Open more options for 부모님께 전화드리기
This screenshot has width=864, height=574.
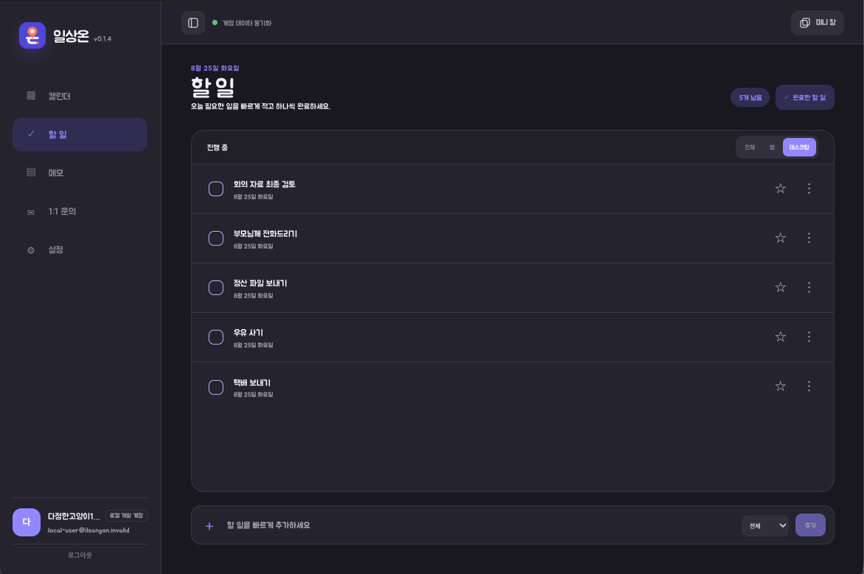(809, 238)
